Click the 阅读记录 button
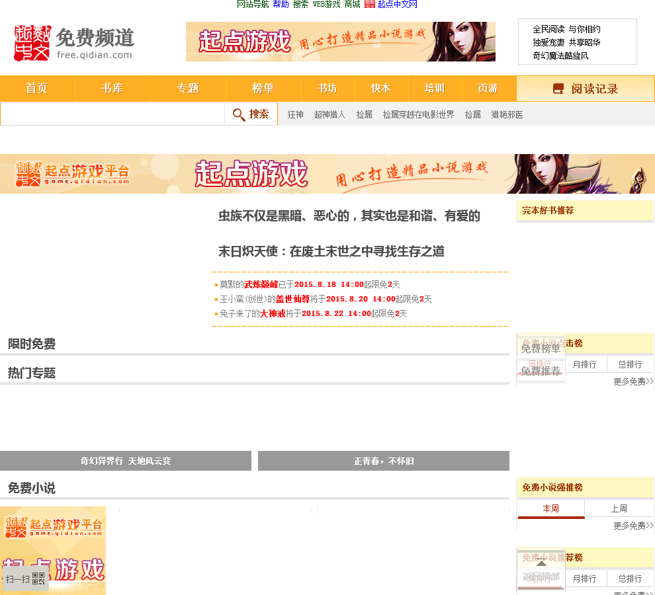655x595 pixels. 586,89
